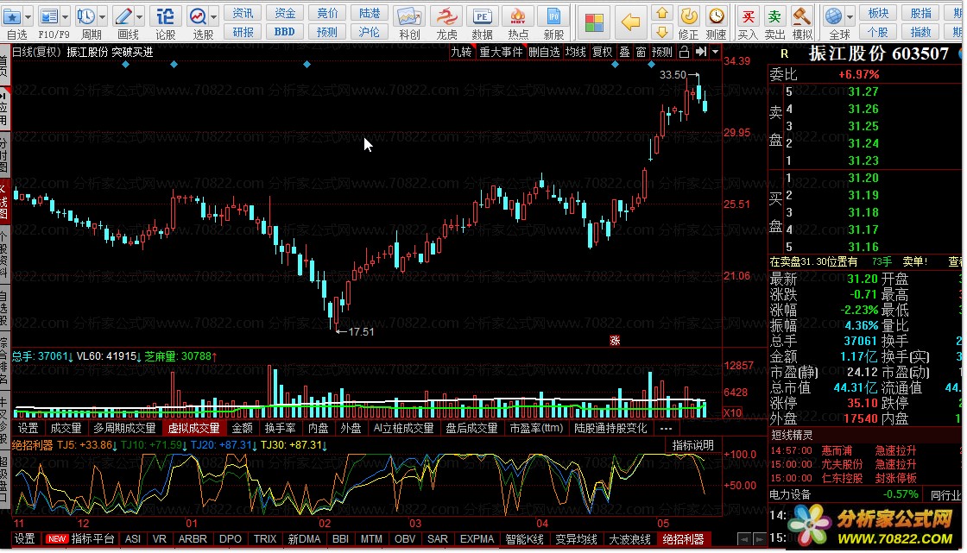Toggle 复权 price adjustment mode
967x553 pixels.
click(602, 53)
